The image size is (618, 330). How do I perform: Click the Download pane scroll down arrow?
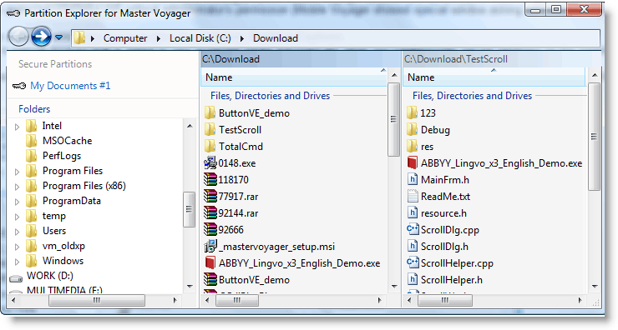coord(394,287)
